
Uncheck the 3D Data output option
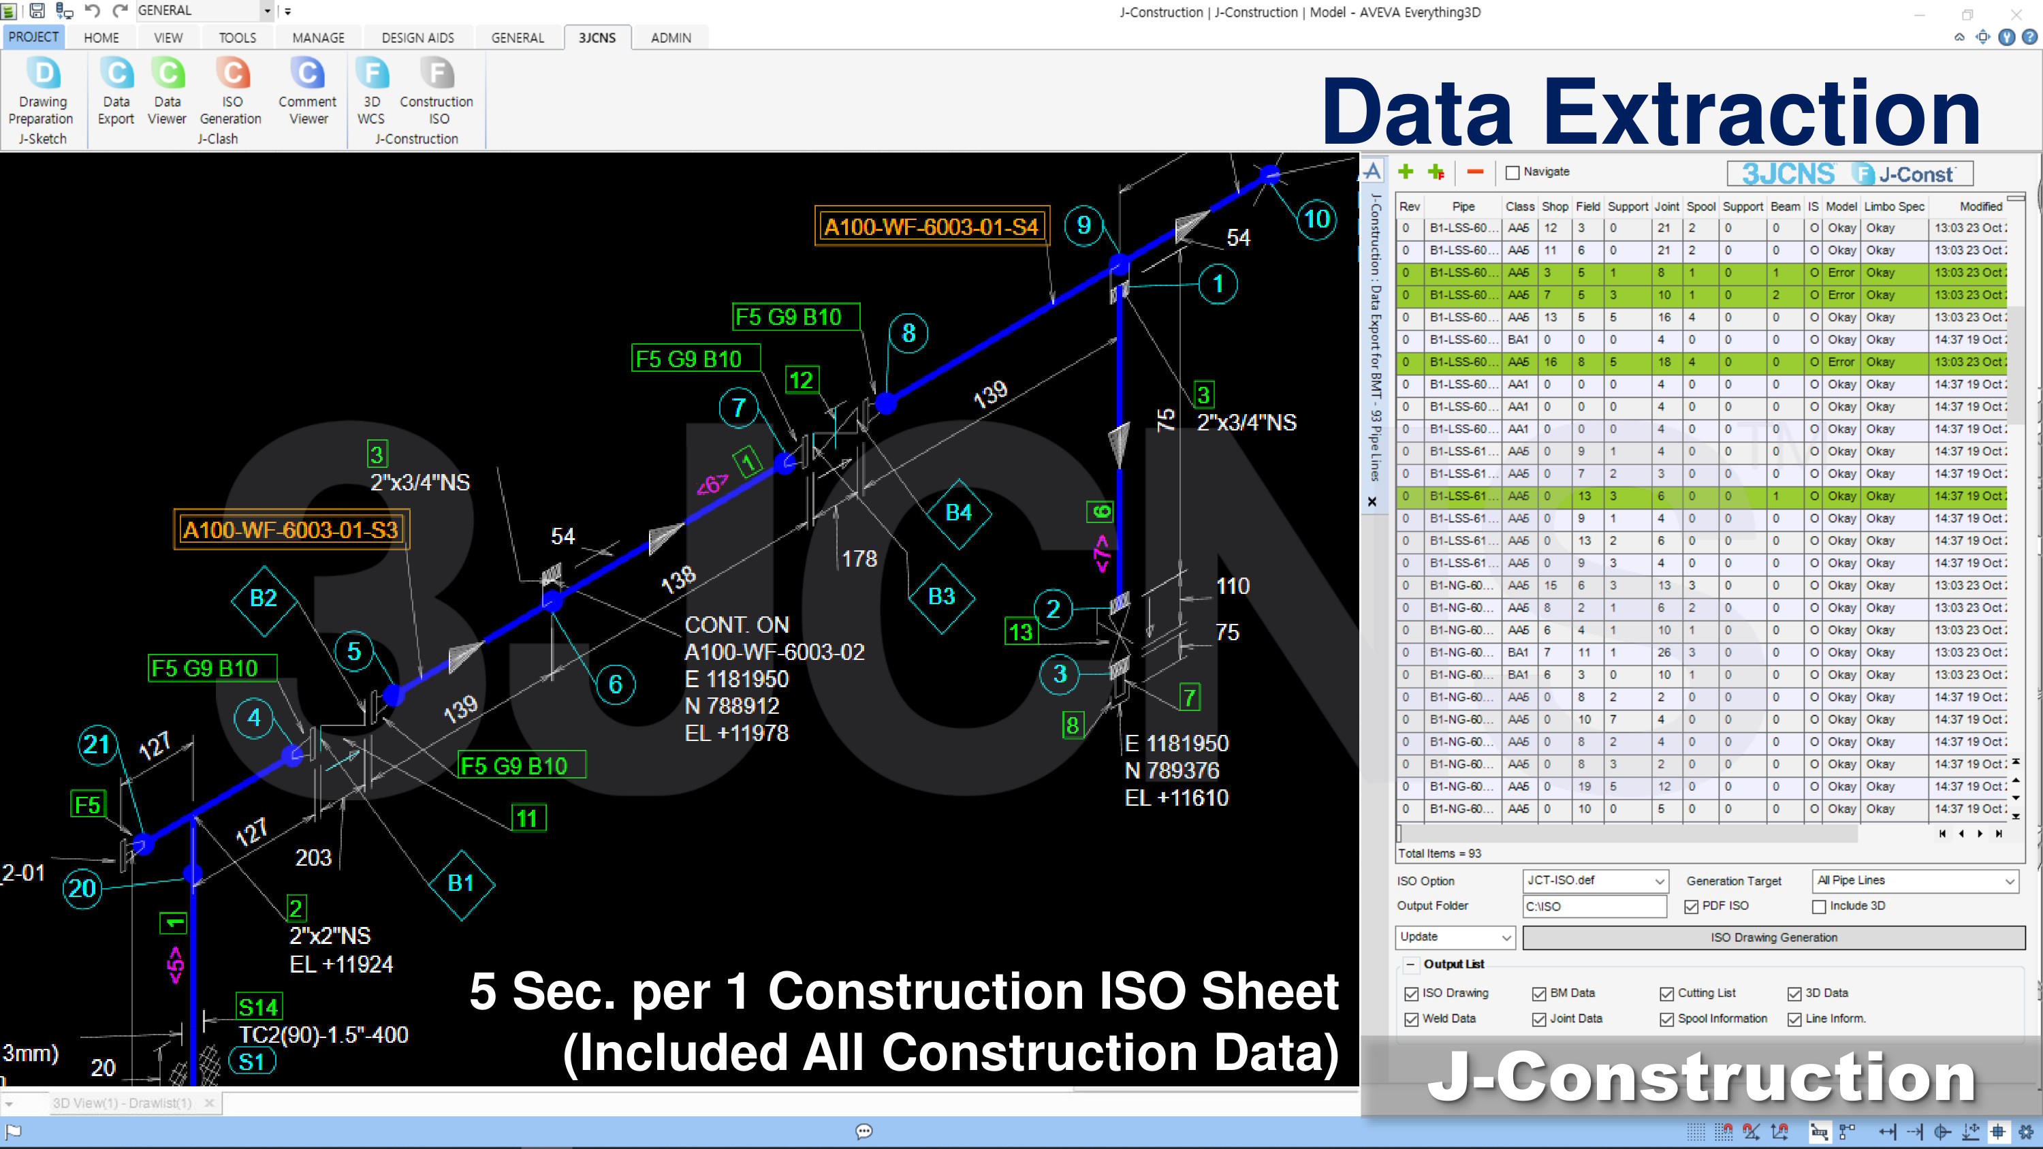click(1794, 994)
